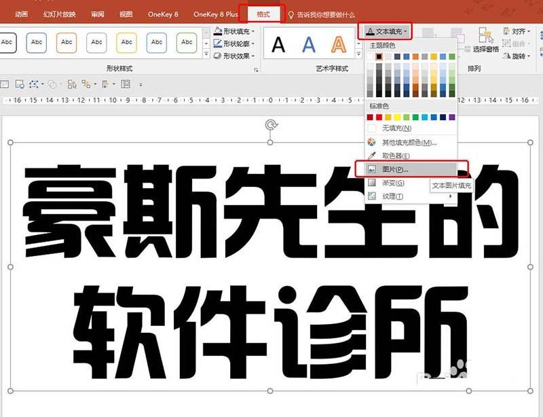Select the red standard color swatch
Viewport: 543px width, 417px height.
click(x=379, y=117)
